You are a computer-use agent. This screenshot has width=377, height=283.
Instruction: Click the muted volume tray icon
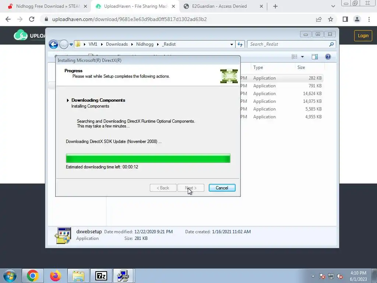tap(340, 276)
